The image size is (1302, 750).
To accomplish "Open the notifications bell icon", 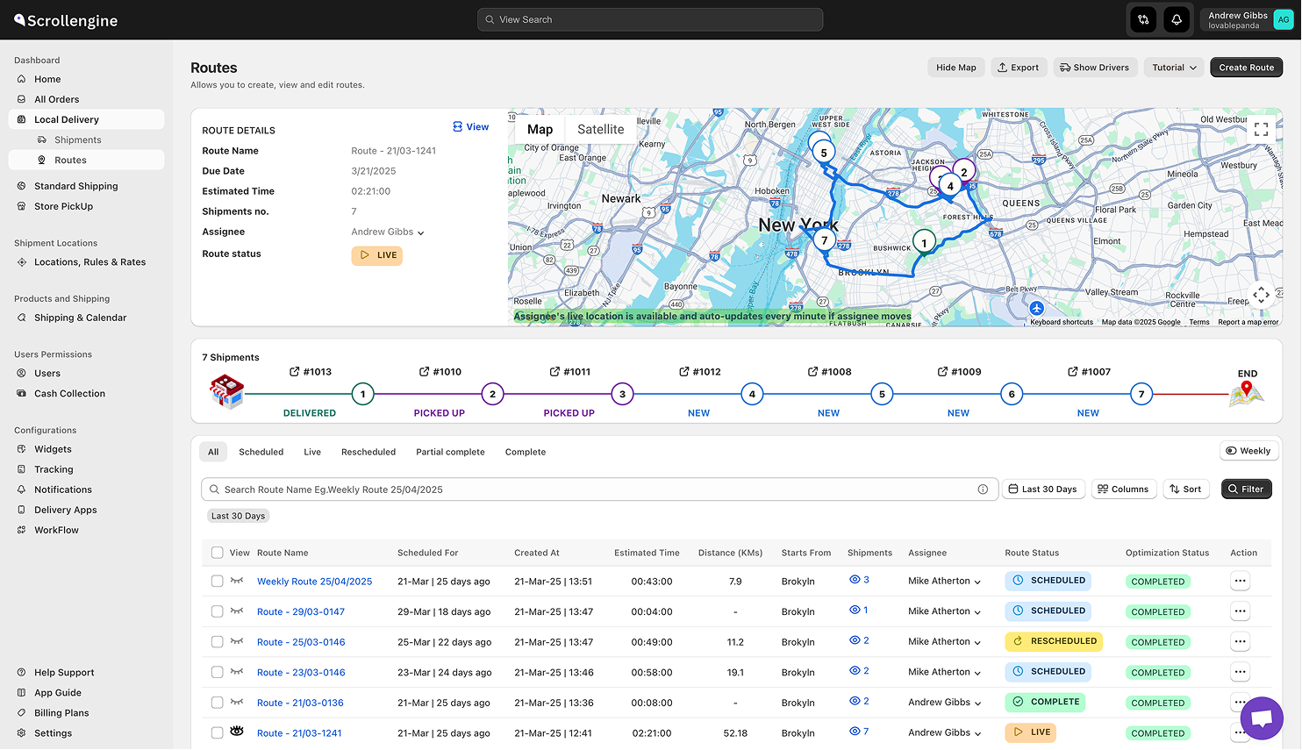I will point(1177,19).
